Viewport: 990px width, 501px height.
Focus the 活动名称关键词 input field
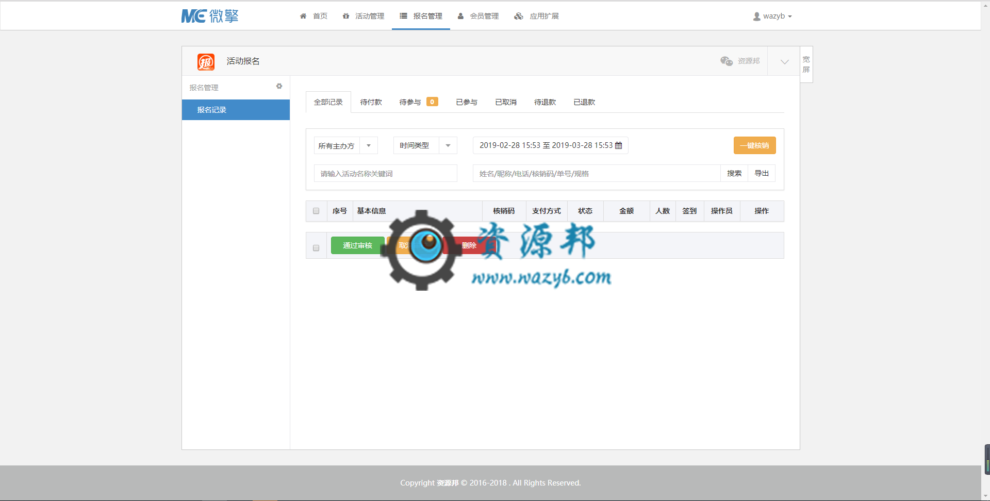click(386, 173)
